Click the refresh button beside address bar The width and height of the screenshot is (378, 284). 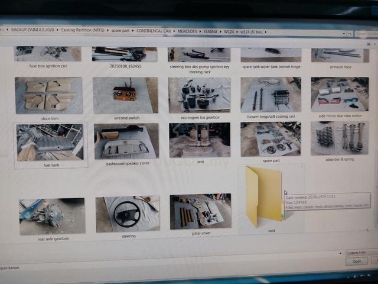pos(350,34)
